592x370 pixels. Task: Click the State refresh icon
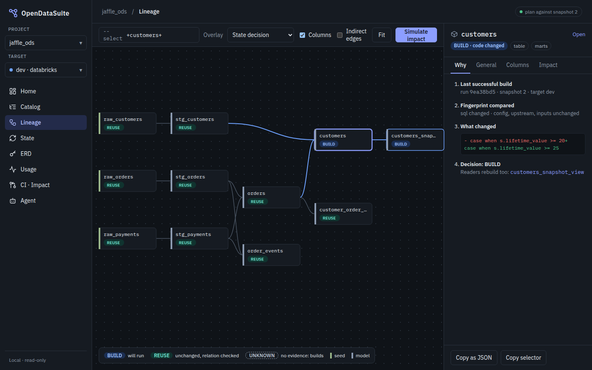point(13,138)
